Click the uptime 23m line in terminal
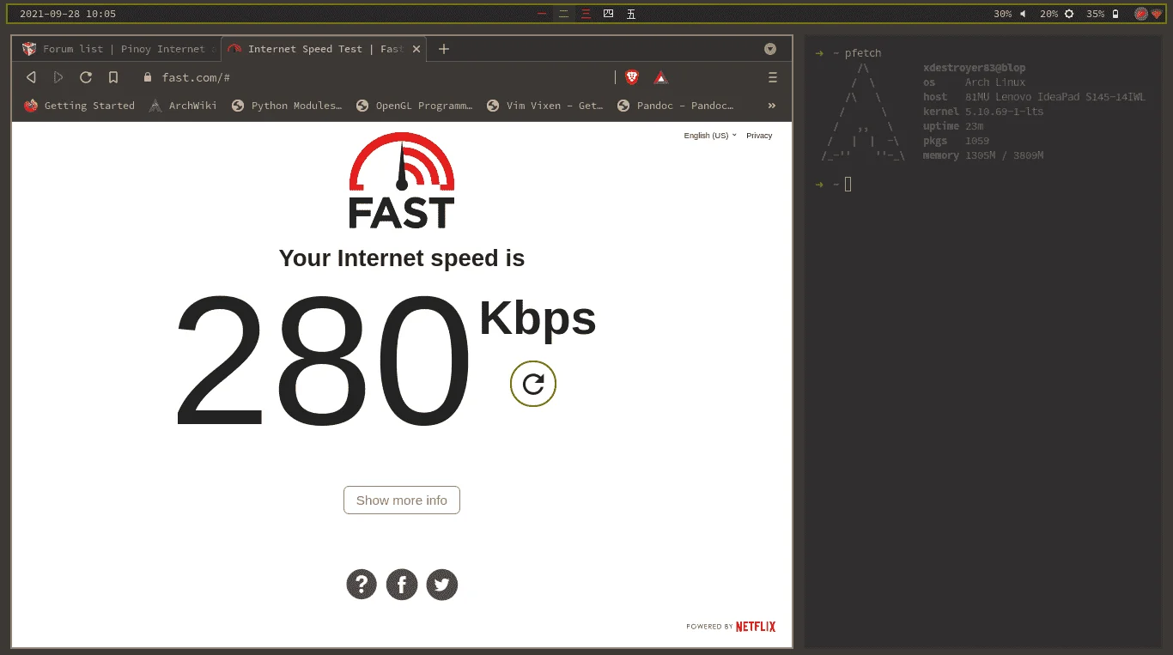Viewport: 1173px width, 655px height. point(953,126)
